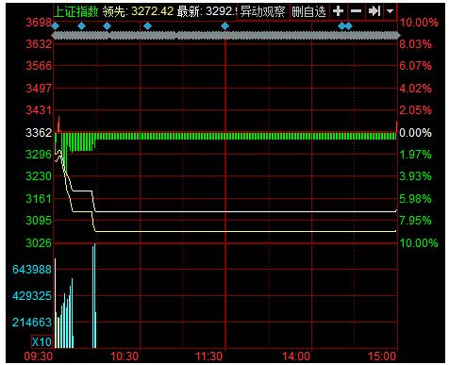Click the blue diamond marker above 10:30
The height and width of the screenshot is (365, 449).
tap(147, 26)
